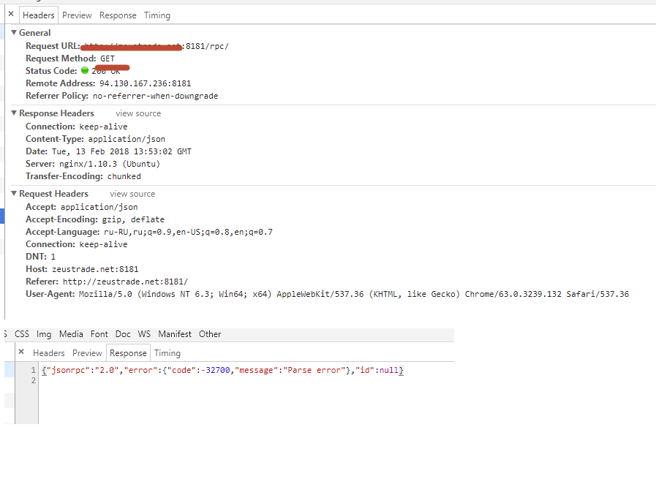Close the lower response details panel
The image size is (656, 487).
tap(21, 352)
